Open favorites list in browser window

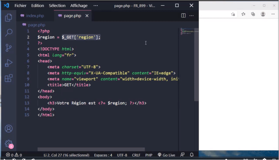(243, 14)
